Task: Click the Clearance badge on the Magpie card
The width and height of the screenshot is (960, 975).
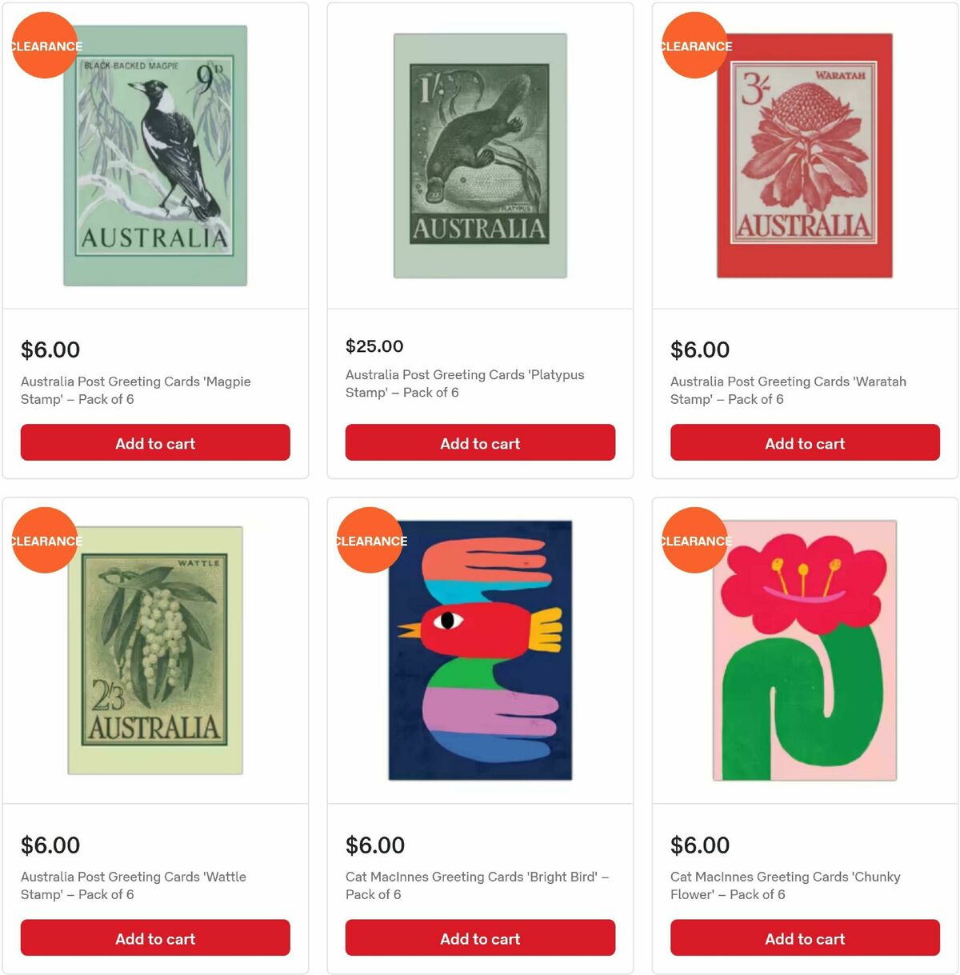Action: 45,46
